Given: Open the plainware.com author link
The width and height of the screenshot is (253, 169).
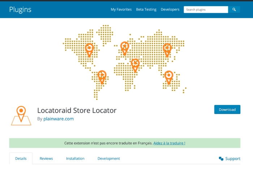Looking at the screenshot, I should point(59,119).
